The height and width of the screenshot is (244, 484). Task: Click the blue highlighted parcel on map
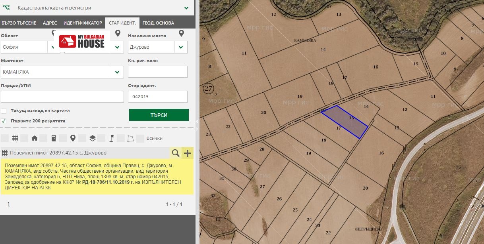[344, 122]
